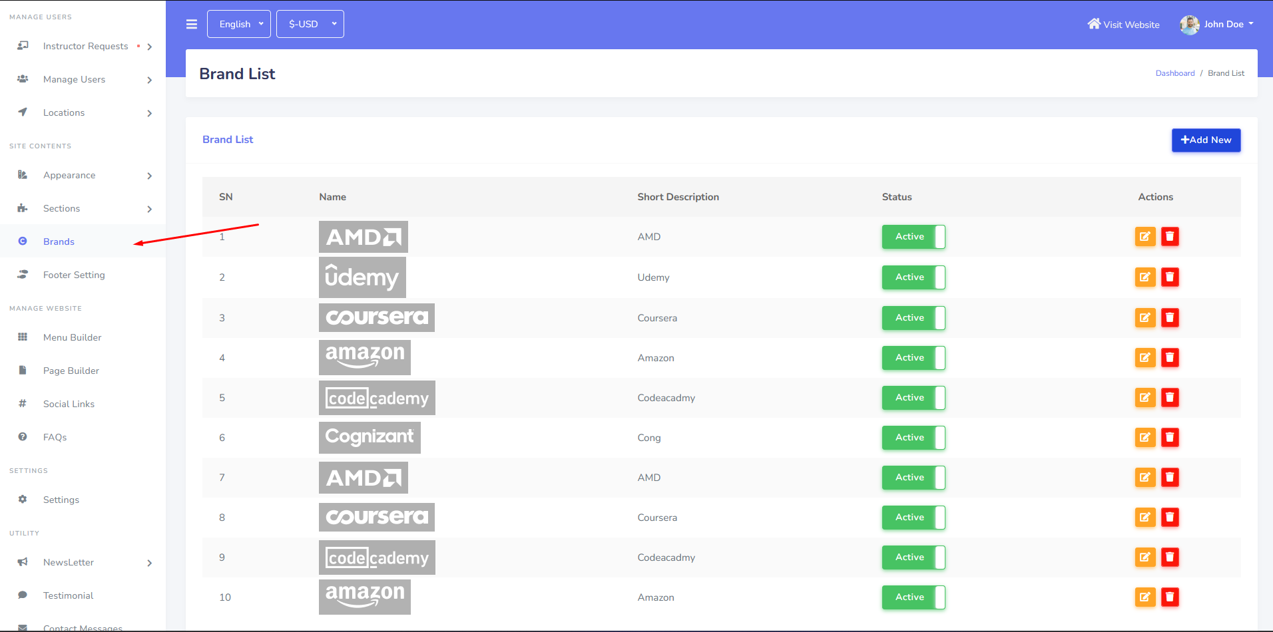
Task: Open the $-USD currency dropdown
Action: tap(310, 24)
